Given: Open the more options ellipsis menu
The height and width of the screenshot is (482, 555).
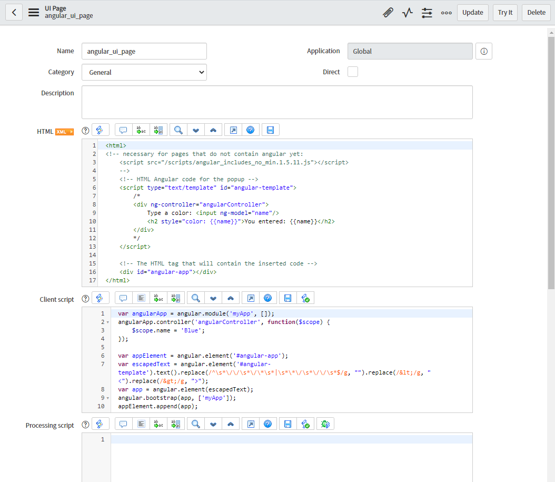Looking at the screenshot, I should [x=446, y=12].
